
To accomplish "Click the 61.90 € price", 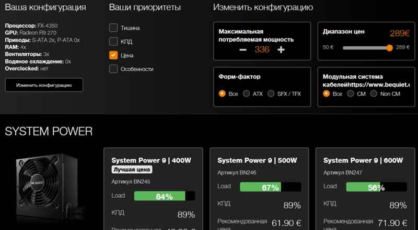I will [x=286, y=223].
